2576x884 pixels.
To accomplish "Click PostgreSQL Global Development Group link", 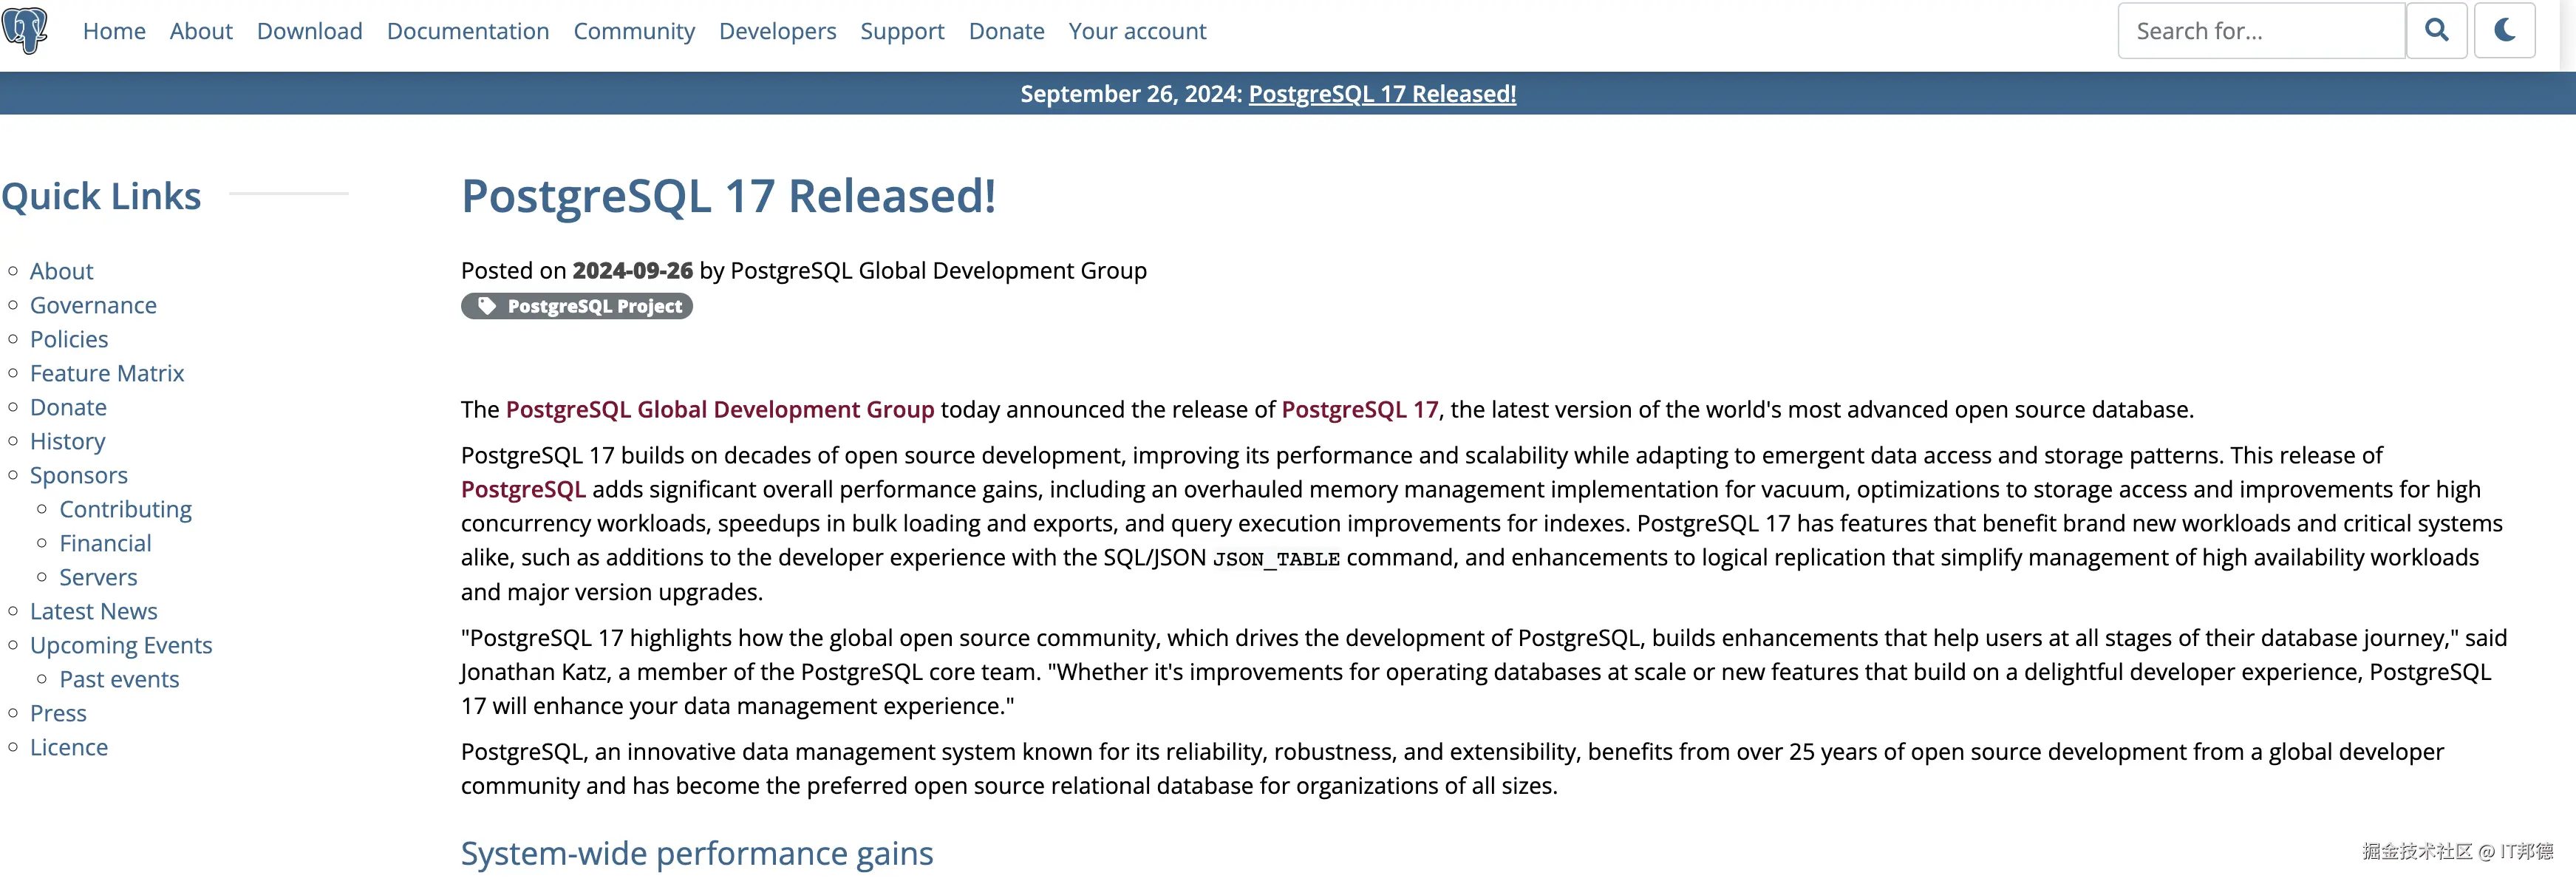I will point(719,409).
